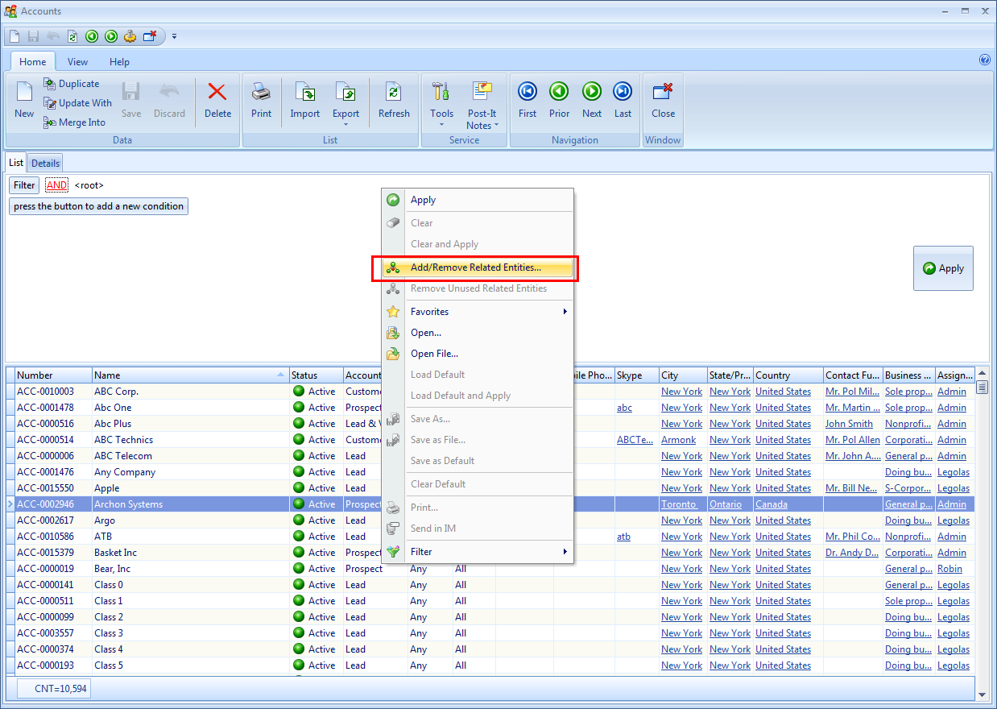Image resolution: width=997 pixels, height=709 pixels.
Task: Click 'press the button to add a new condition'
Action: coord(99,206)
